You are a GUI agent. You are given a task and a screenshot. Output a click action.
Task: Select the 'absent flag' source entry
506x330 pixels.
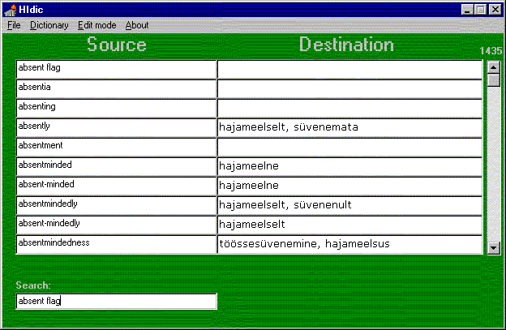click(116, 69)
